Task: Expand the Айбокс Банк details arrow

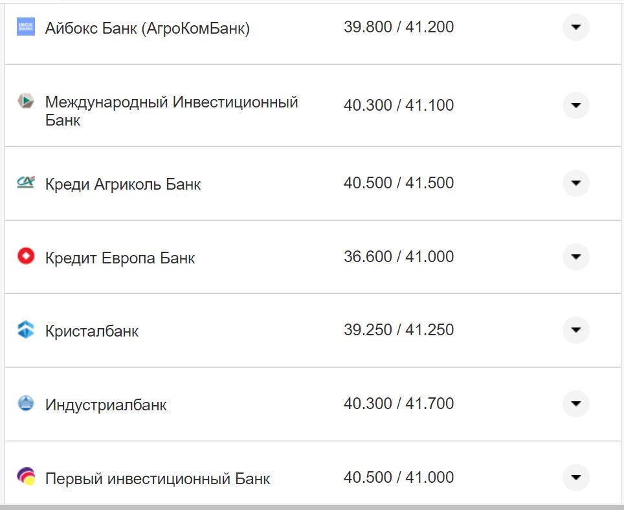Action: [x=575, y=27]
